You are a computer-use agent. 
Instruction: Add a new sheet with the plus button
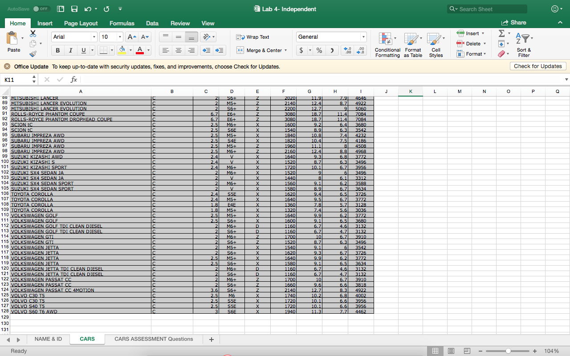212,340
